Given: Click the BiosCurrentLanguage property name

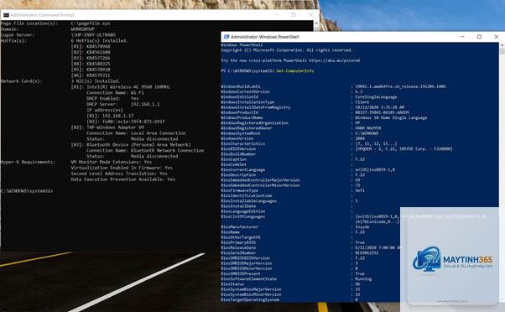Looking at the screenshot, I should [x=242, y=170].
